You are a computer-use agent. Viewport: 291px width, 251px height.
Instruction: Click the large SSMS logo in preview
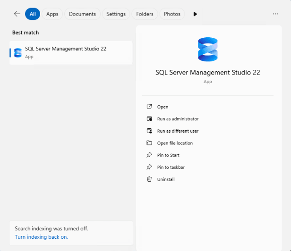tap(208, 50)
